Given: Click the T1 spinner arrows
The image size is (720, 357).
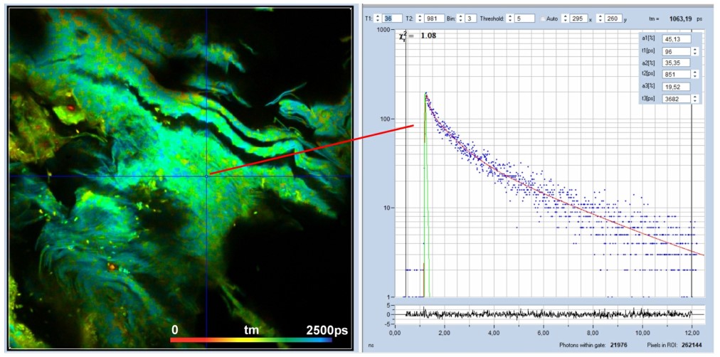Looking at the screenshot, I should click(378, 18).
